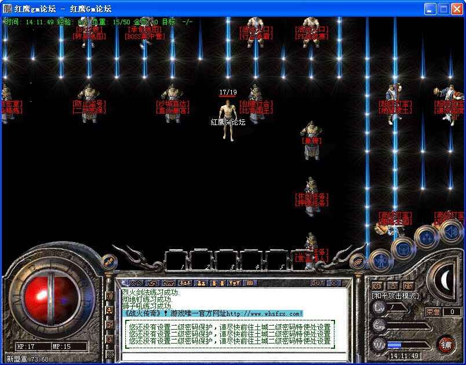Click the 14:11:49 clock in bottom panel

pyautogui.click(x=404, y=356)
